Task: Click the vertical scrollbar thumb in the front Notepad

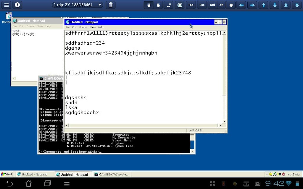Action: [x=224, y=65]
